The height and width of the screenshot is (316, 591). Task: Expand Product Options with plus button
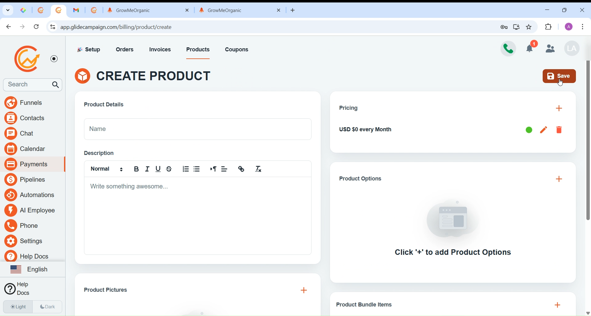559,180
